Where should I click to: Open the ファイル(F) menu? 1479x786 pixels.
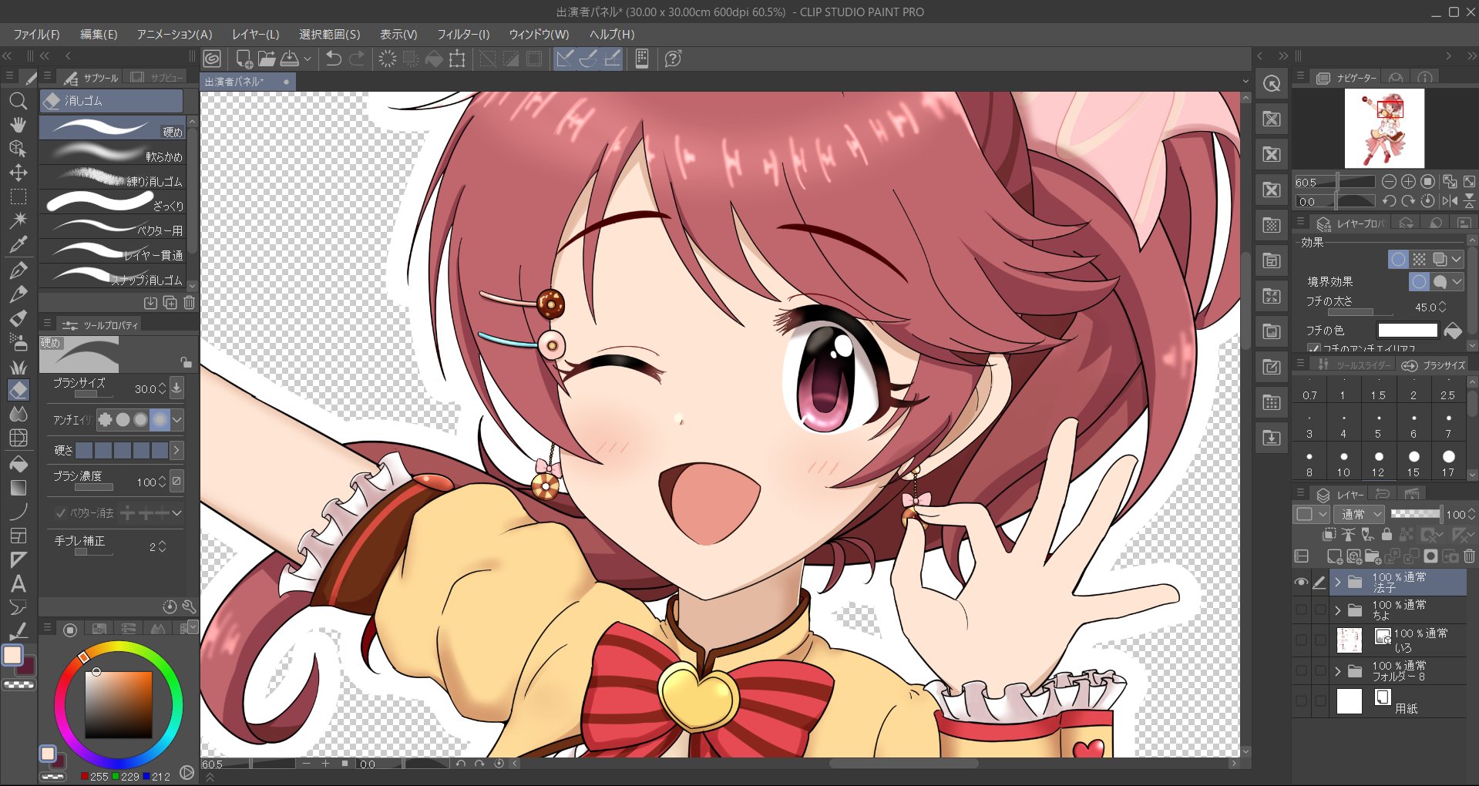pyautogui.click(x=36, y=35)
